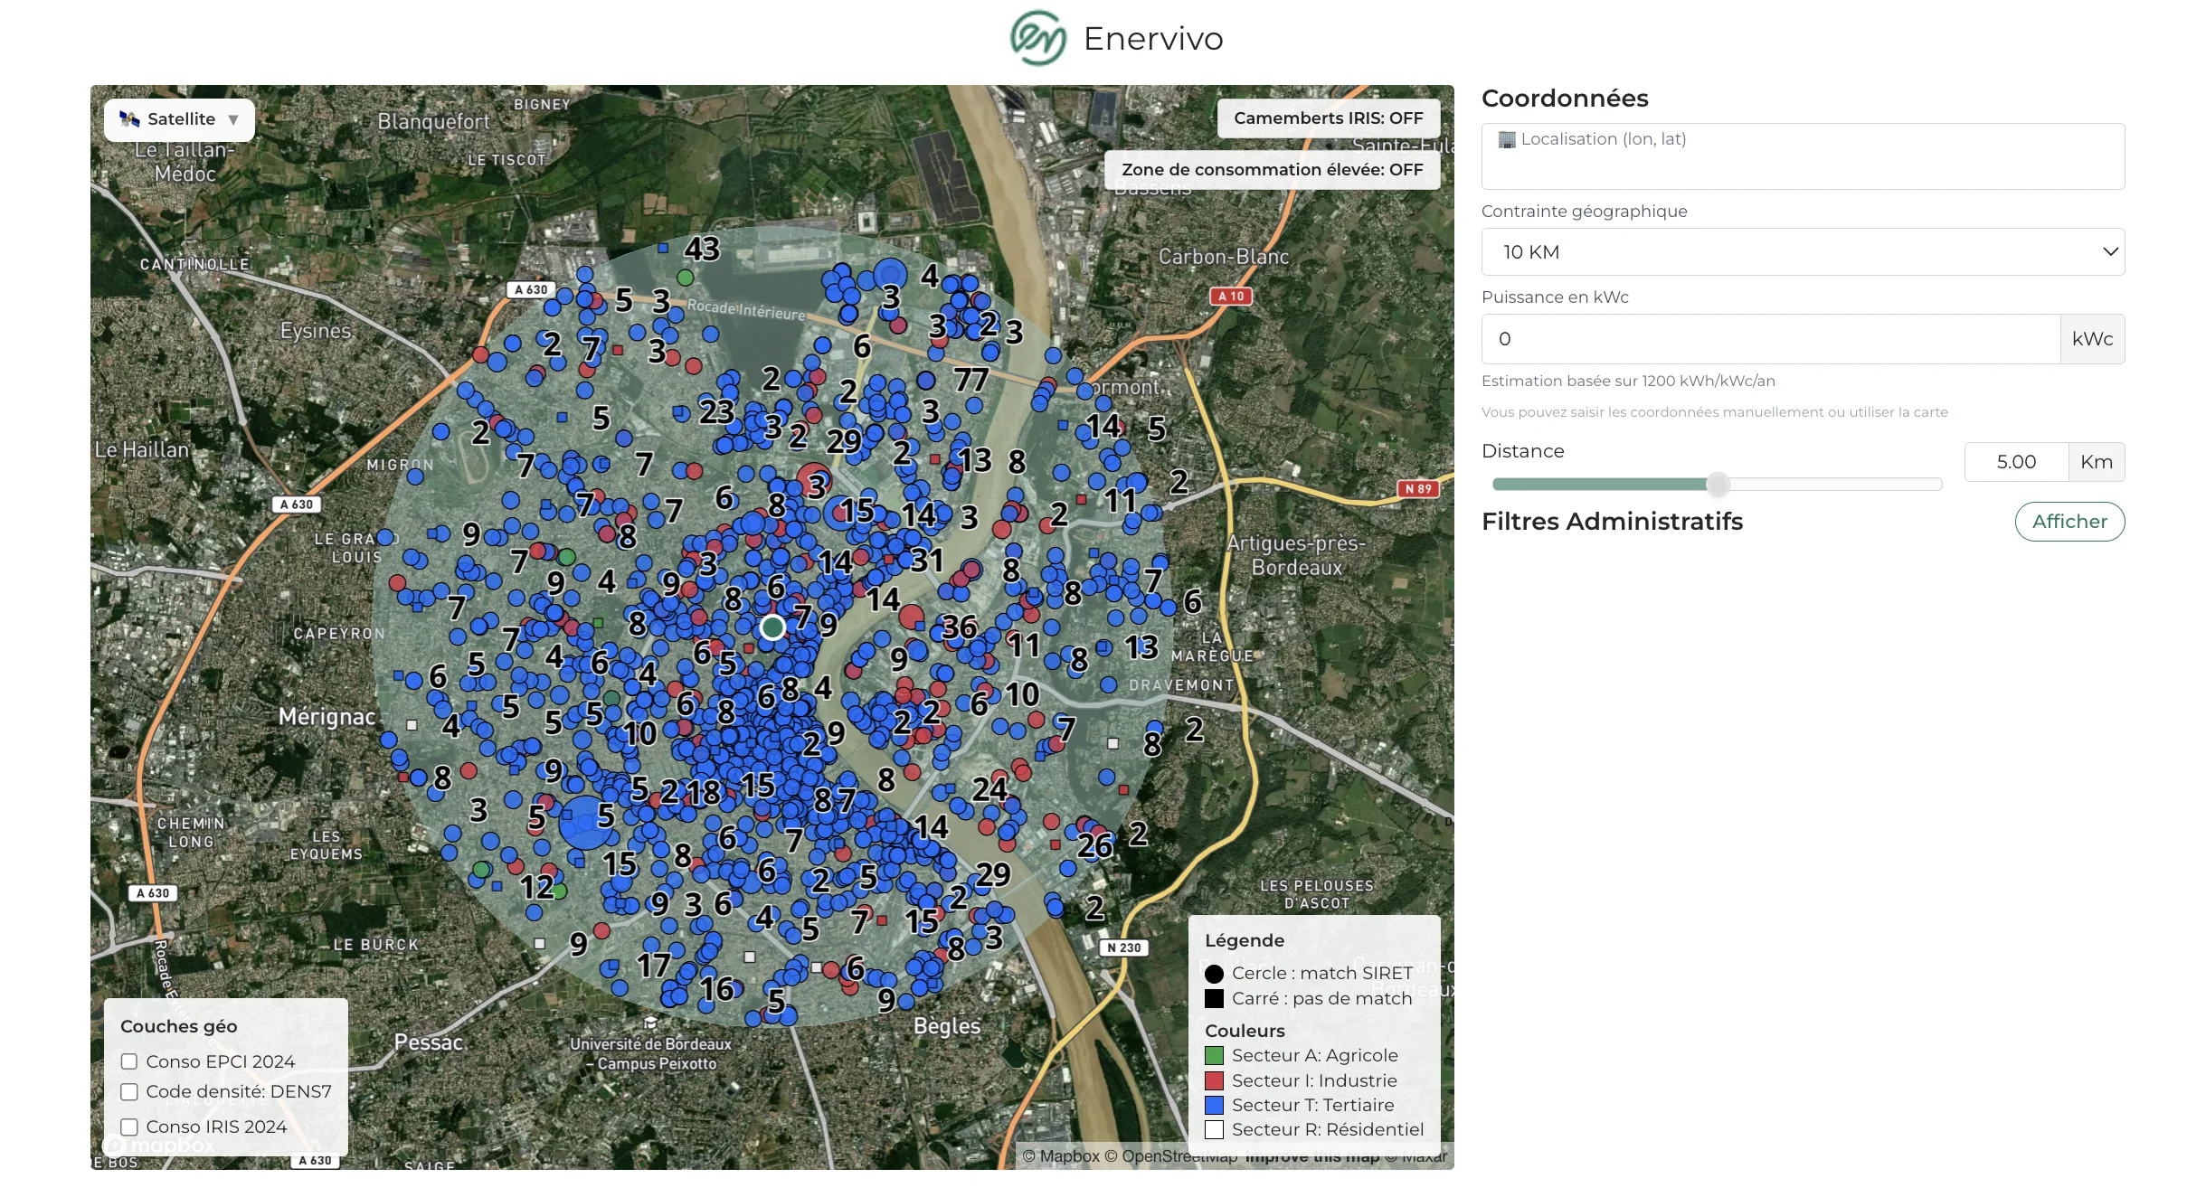The image size is (2187, 1188).
Task: Expand the Contrainte géographique 10 KM dropdown
Action: [x=1802, y=252]
